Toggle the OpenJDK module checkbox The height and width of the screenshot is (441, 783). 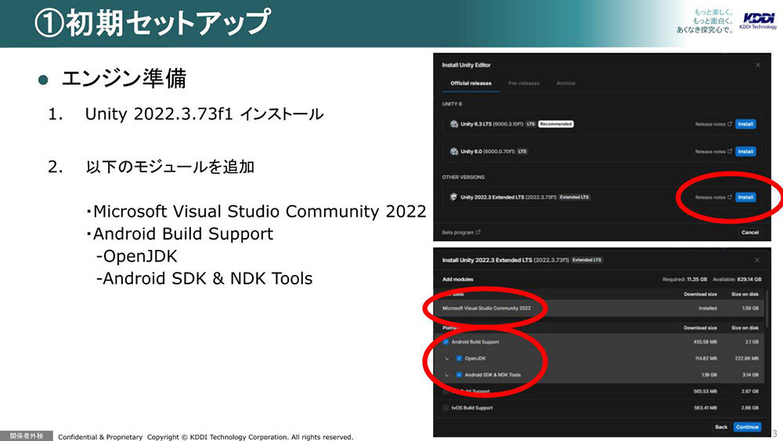[x=459, y=358]
